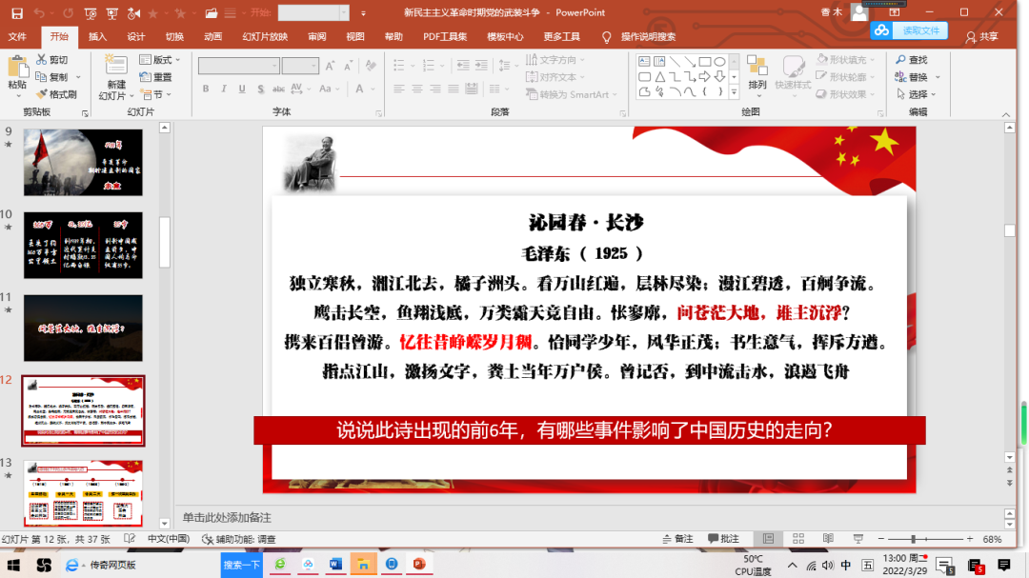Open font color dropdown arrow
The width and height of the screenshot is (1029, 578).
(x=373, y=90)
